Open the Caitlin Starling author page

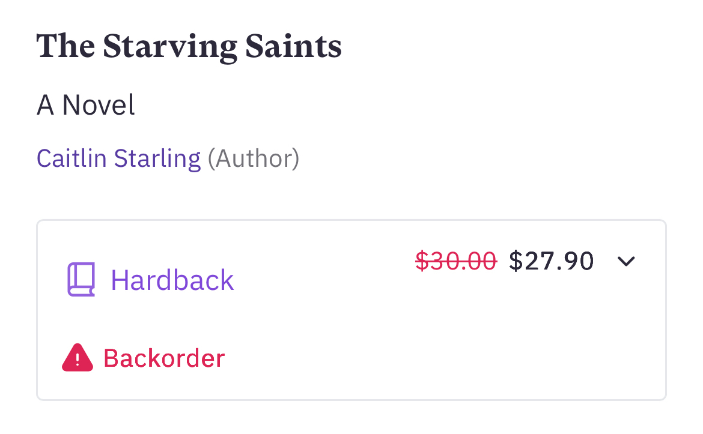[x=118, y=158]
